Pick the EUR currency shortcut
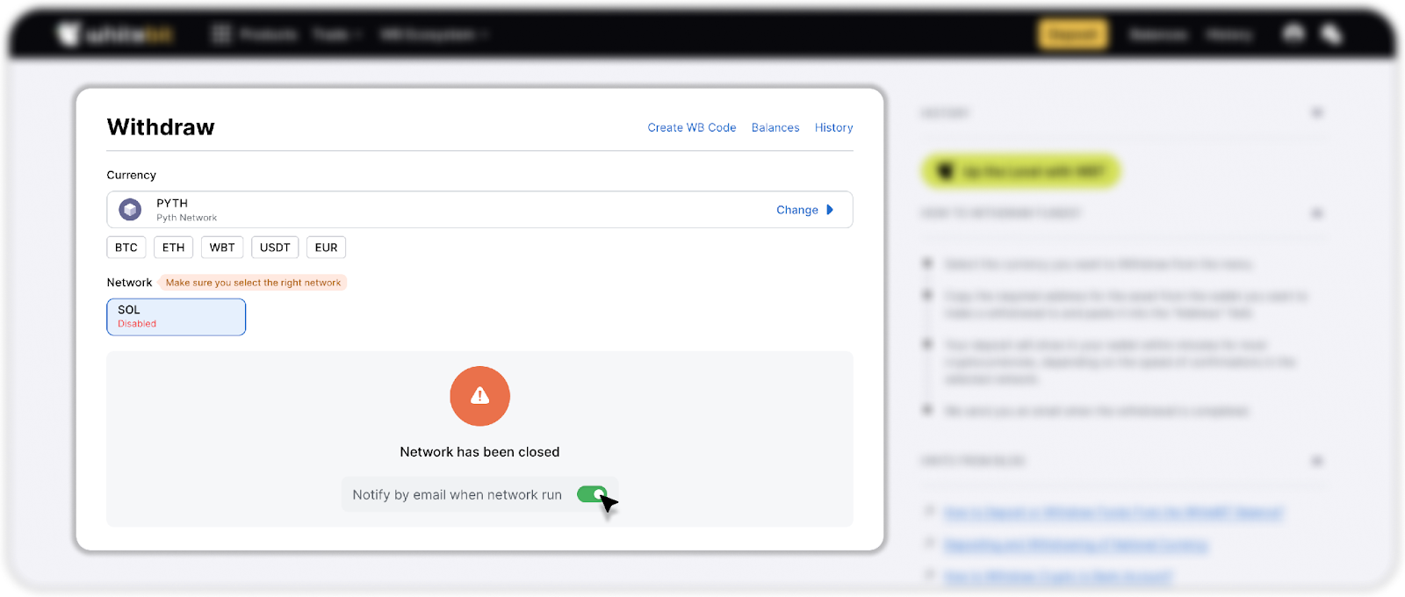1405x597 pixels. click(326, 248)
